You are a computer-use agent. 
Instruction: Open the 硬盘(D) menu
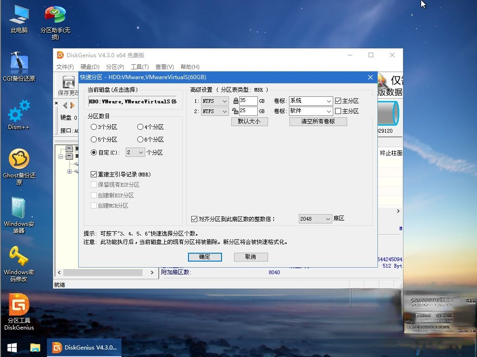[x=90, y=67]
